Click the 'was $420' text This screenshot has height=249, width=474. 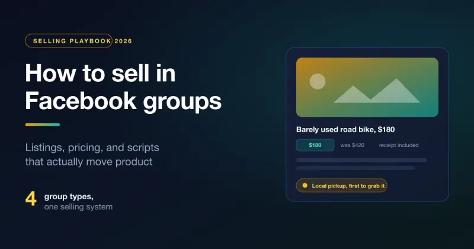(352, 145)
